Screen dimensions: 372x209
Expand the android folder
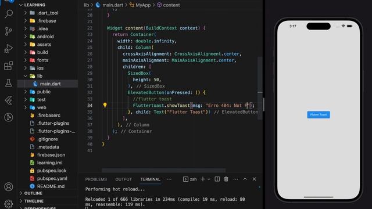(26, 37)
